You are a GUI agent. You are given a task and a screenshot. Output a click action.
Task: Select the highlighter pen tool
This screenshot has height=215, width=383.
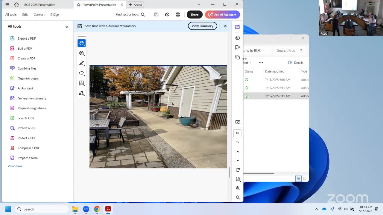pyautogui.click(x=81, y=63)
